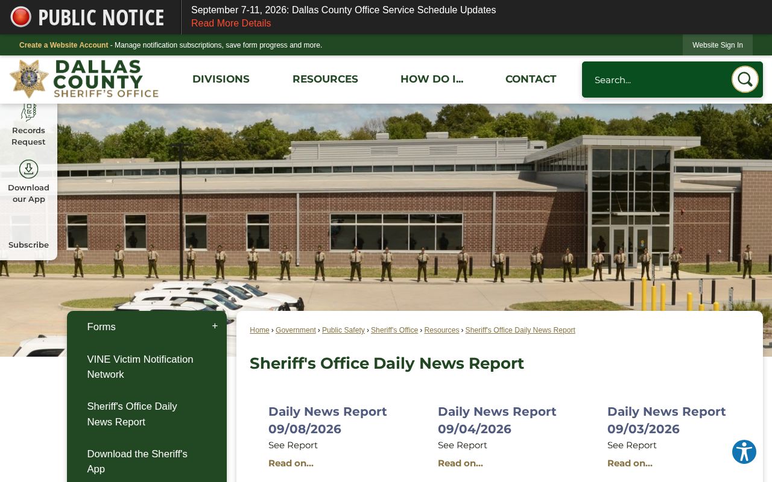The height and width of the screenshot is (482, 772).
Task: Open the accessibility options icon
Action: [744, 452]
